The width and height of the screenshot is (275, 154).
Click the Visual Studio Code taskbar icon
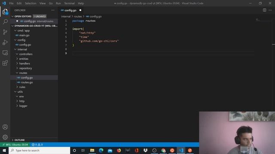click(181, 150)
